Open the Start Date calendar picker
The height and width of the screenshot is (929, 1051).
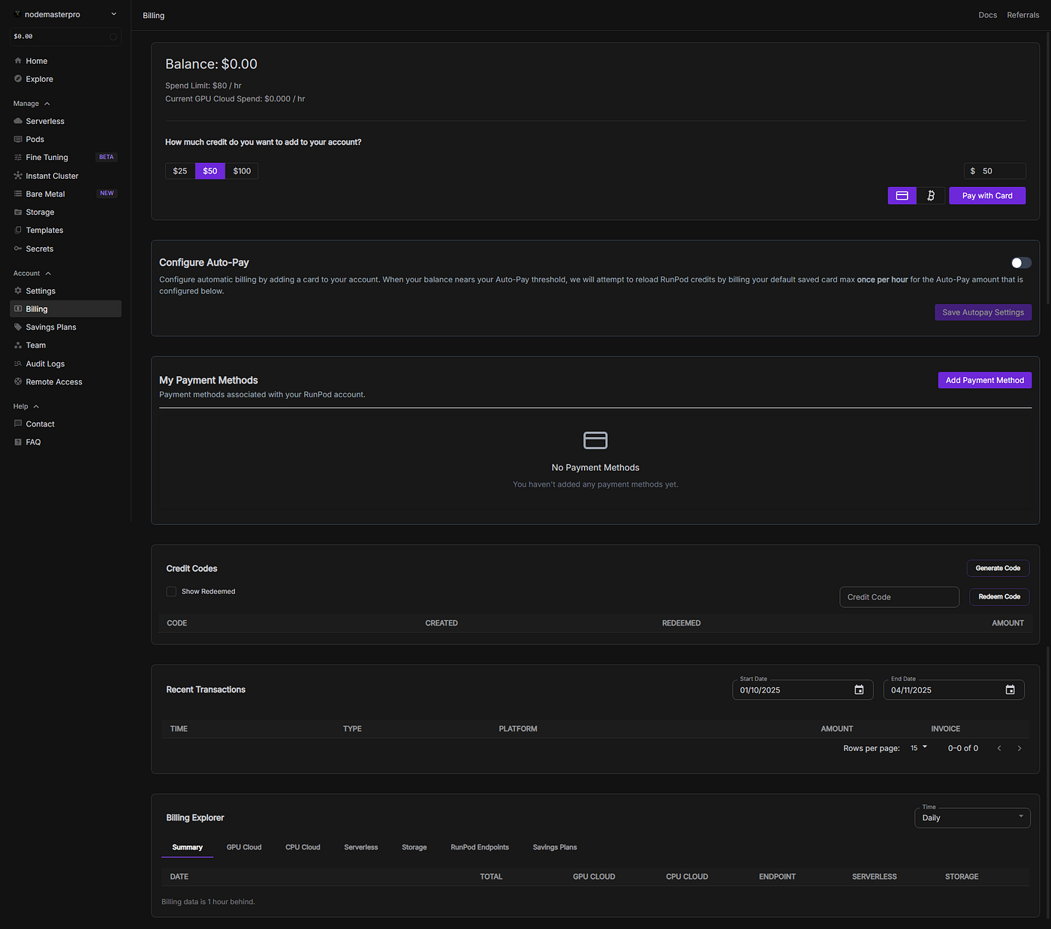[x=859, y=689]
